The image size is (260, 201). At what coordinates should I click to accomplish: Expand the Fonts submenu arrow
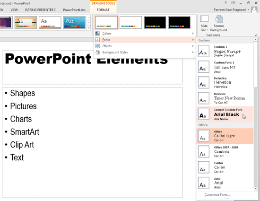point(193,40)
